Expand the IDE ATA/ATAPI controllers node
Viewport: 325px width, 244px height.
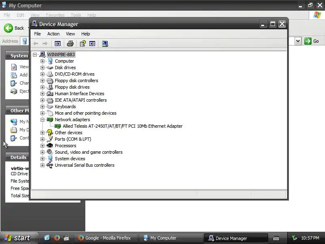coord(42,100)
